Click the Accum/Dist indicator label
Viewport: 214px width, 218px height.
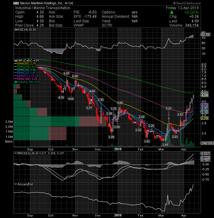pos(24,184)
